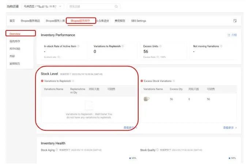Expand view more under Variations to Replenish
The height and width of the screenshot is (164, 249).
pos(130,128)
